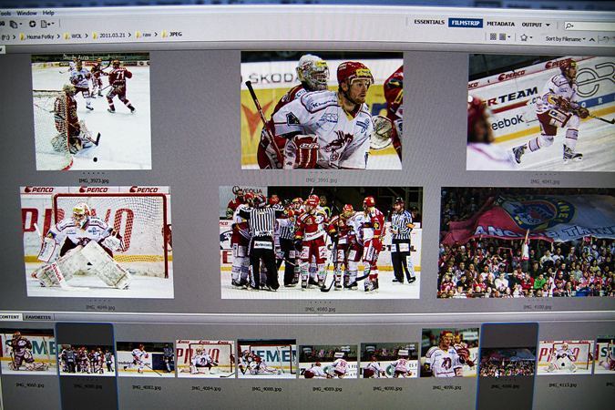Select first filmstrip thumbnail IMG_4060.jpg
This screenshot has height=410, width=615.
coord(28,351)
